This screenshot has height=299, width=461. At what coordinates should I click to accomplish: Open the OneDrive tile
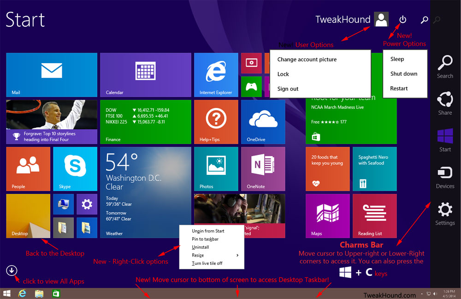(263, 122)
